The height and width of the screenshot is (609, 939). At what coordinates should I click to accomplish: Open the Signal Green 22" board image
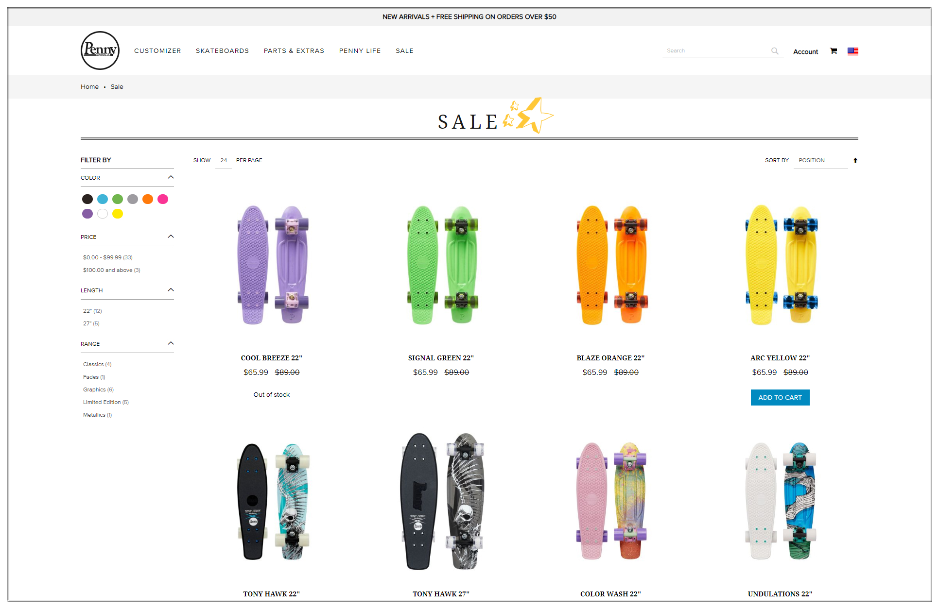tap(441, 265)
